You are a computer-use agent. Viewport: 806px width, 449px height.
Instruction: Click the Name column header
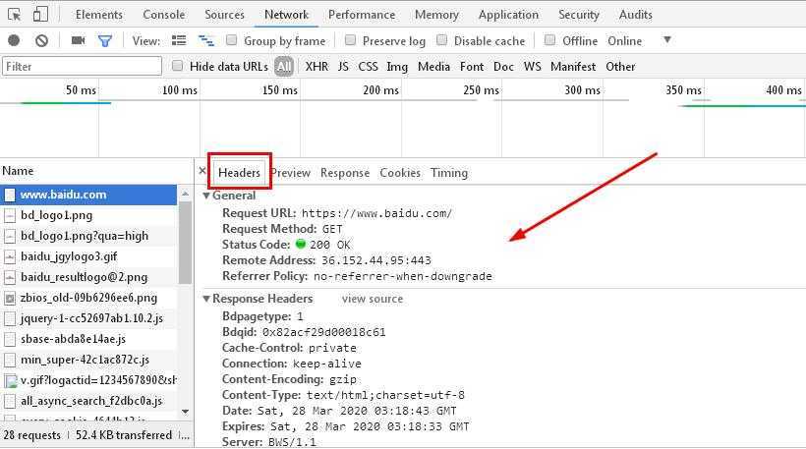point(96,171)
